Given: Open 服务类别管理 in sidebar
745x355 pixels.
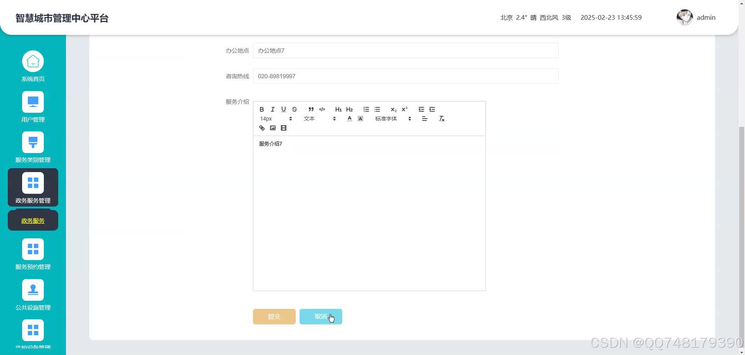Looking at the screenshot, I should [x=33, y=147].
